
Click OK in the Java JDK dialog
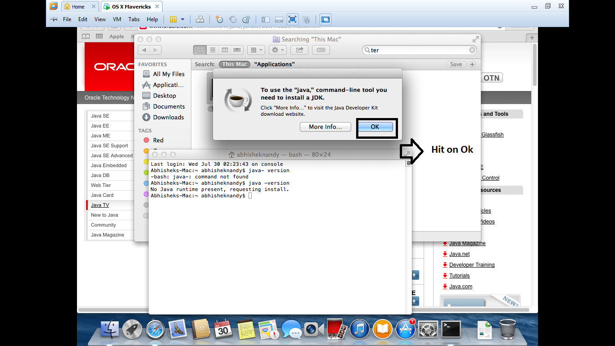[375, 127]
